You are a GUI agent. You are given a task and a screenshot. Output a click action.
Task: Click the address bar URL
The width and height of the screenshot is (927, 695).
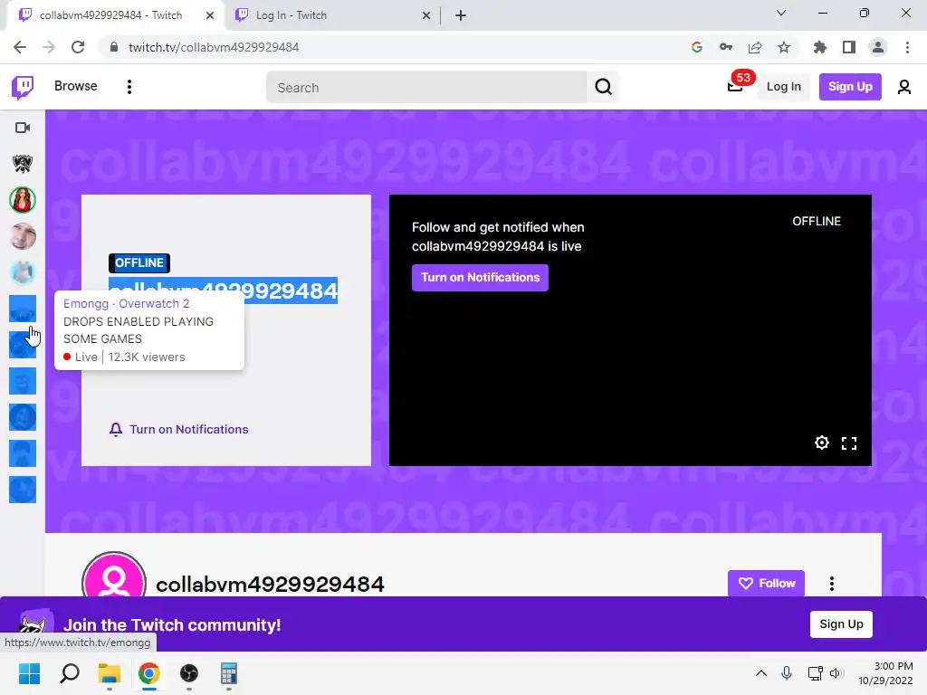pos(214,47)
